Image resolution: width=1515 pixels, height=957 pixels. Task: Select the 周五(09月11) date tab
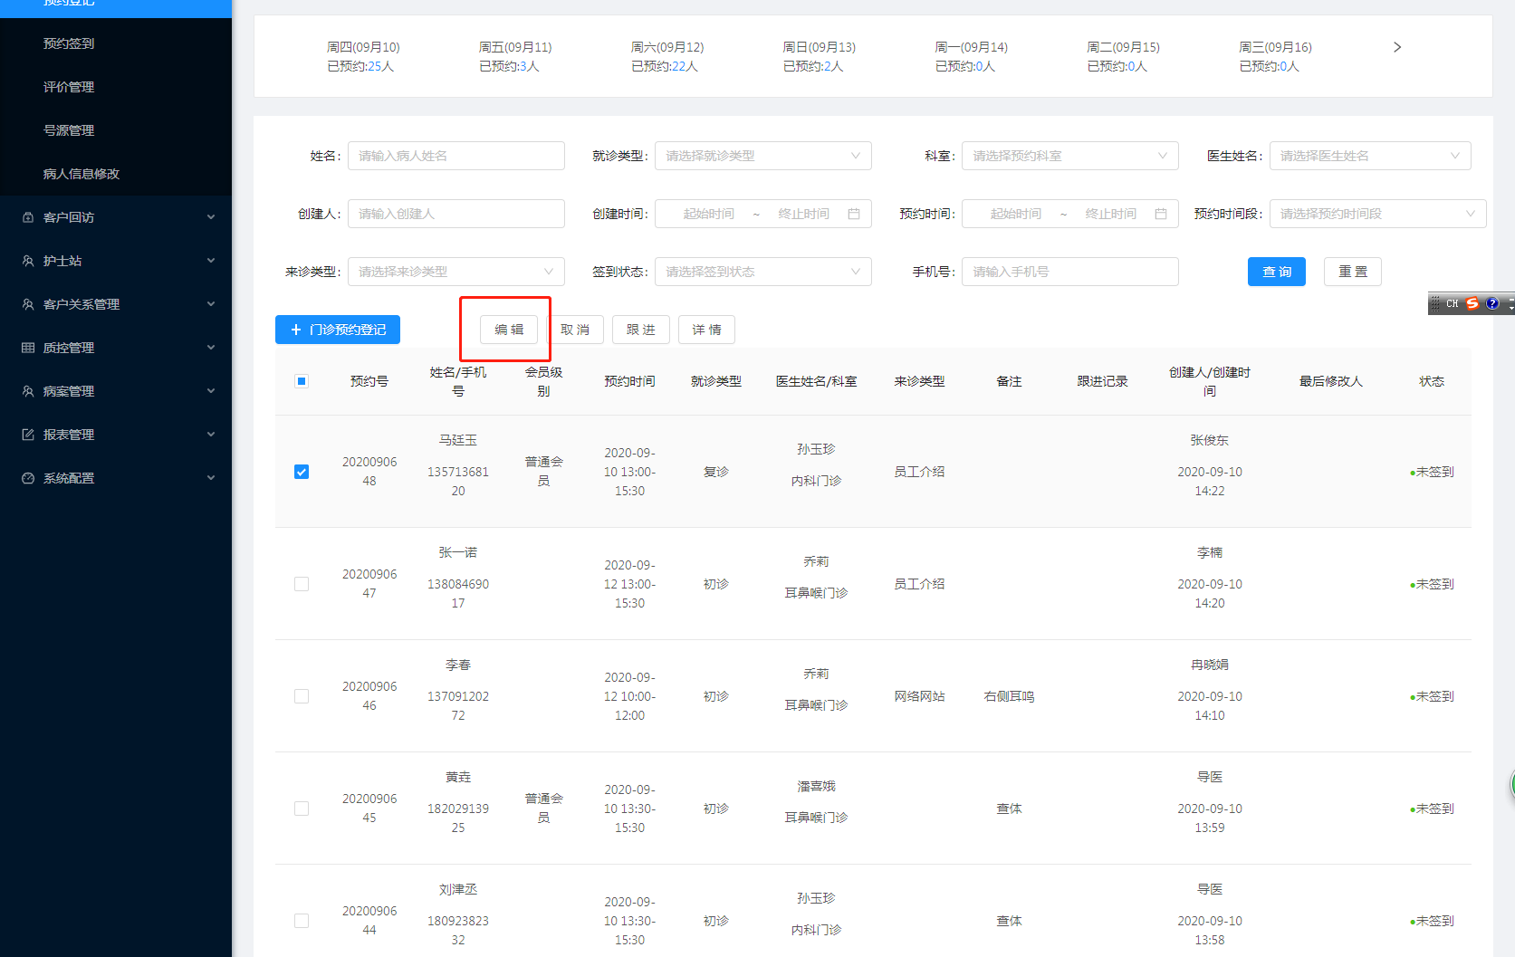(515, 56)
